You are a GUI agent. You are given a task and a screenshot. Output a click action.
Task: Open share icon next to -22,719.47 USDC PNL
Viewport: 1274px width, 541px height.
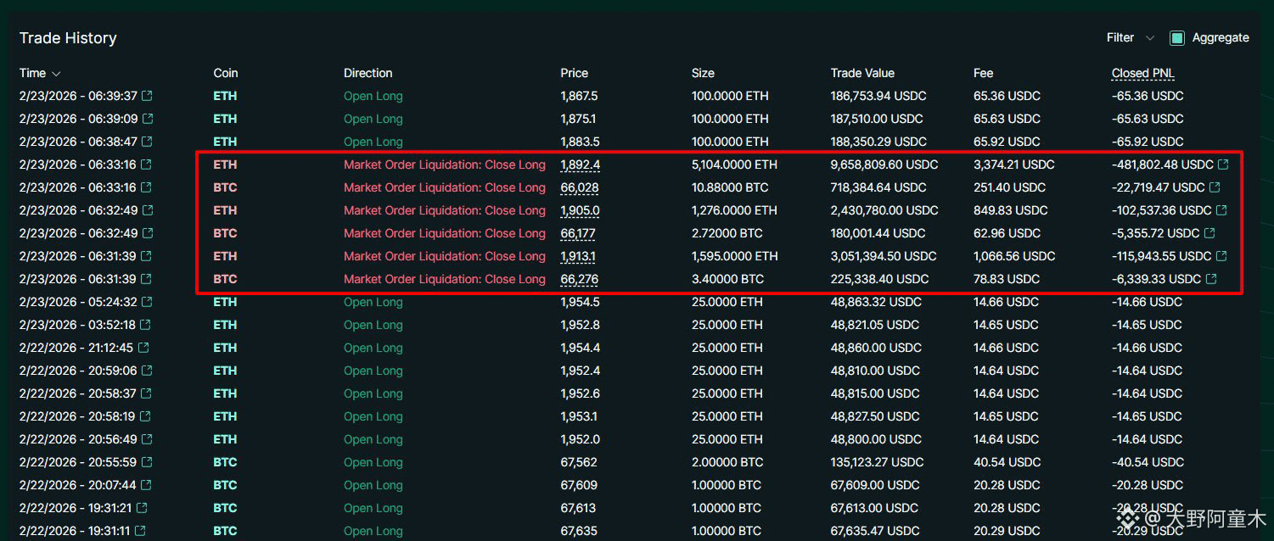click(1215, 187)
